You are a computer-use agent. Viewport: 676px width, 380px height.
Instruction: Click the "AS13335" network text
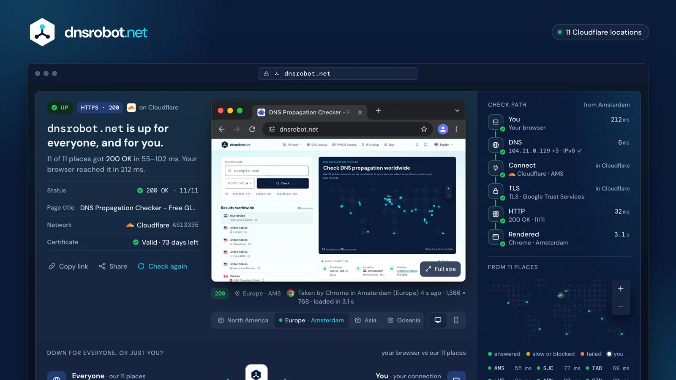[185, 225]
